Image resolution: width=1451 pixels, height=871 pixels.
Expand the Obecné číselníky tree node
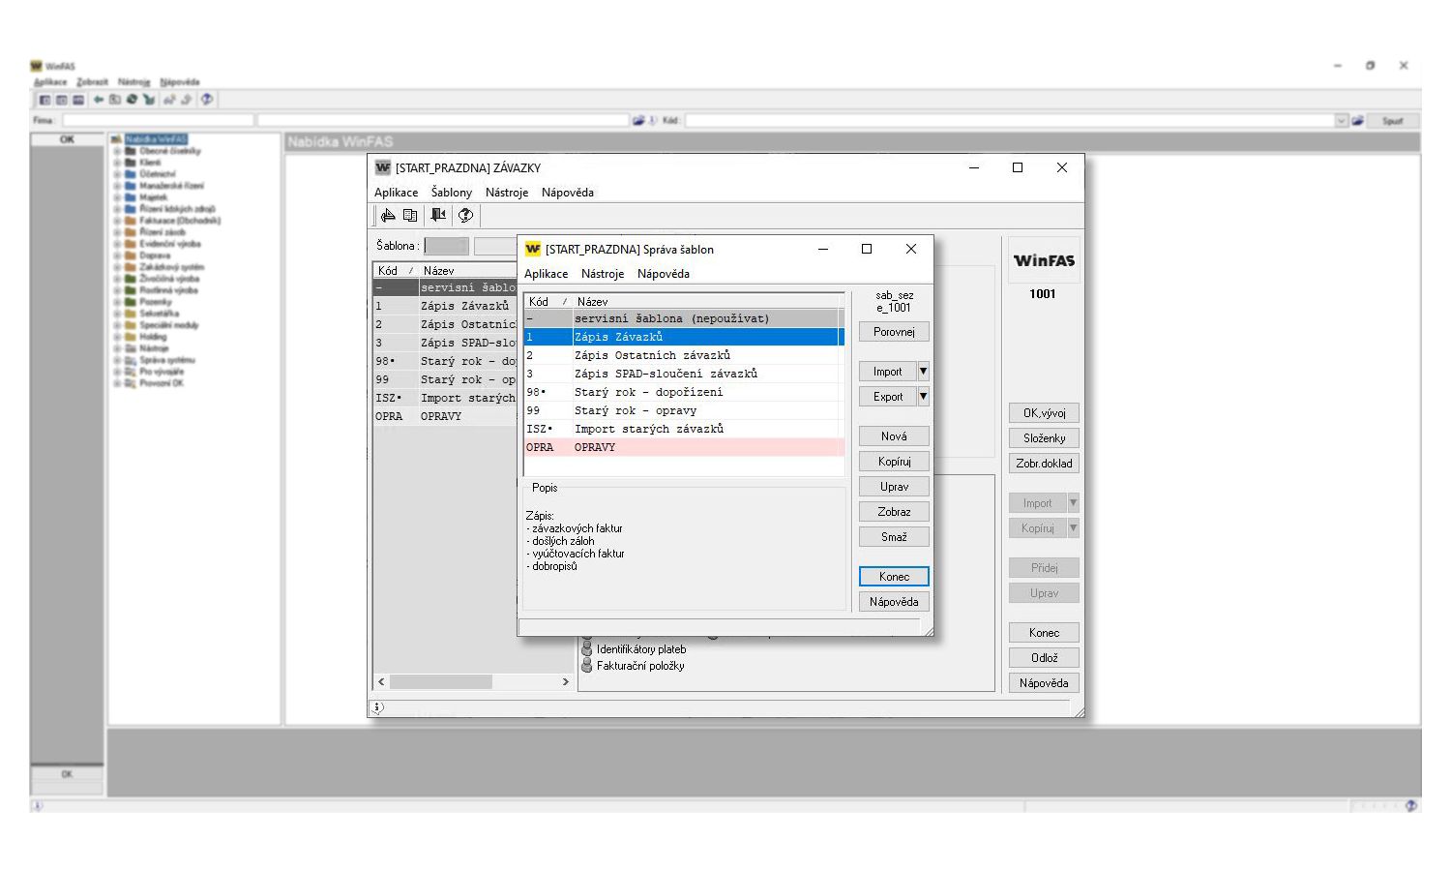117,151
